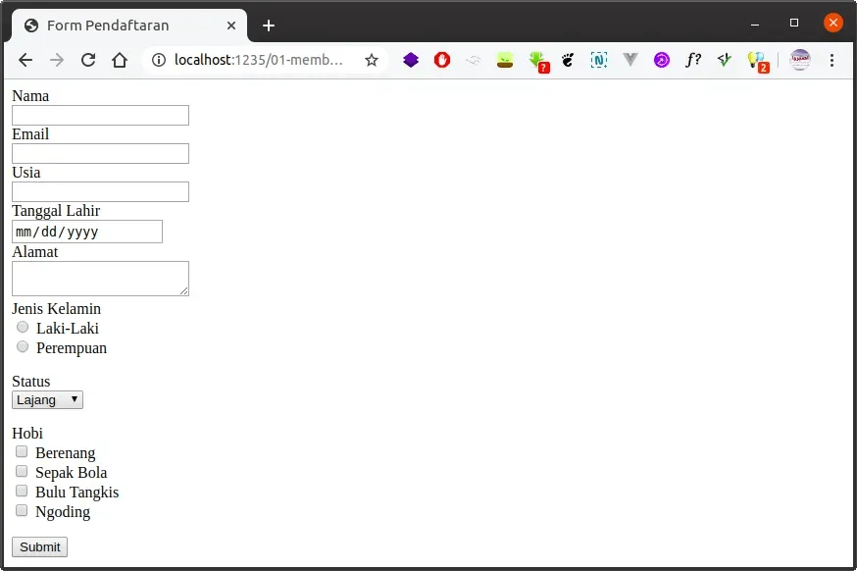The image size is (857, 571).
Task: Bookmark this page with the star
Action: (x=372, y=60)
